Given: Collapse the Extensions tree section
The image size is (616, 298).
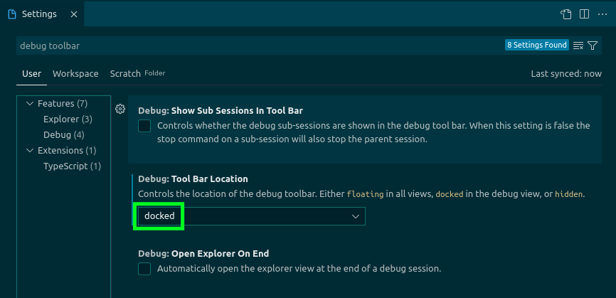Looking at the screenshot, I should pos(30,151).
